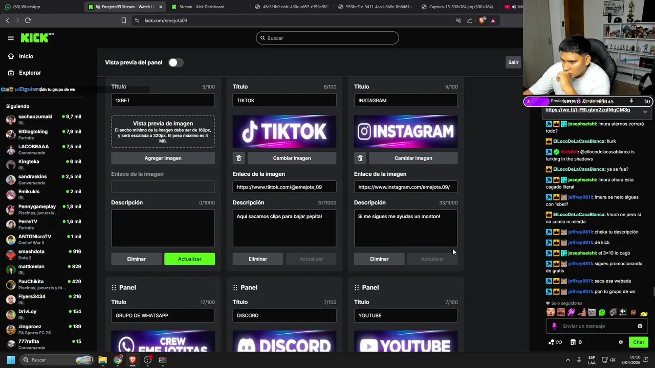Viewport: 655px width, 368px height.
Task: Click Eliminar under the 1XBET panel
Action: (x=136, y=259)
